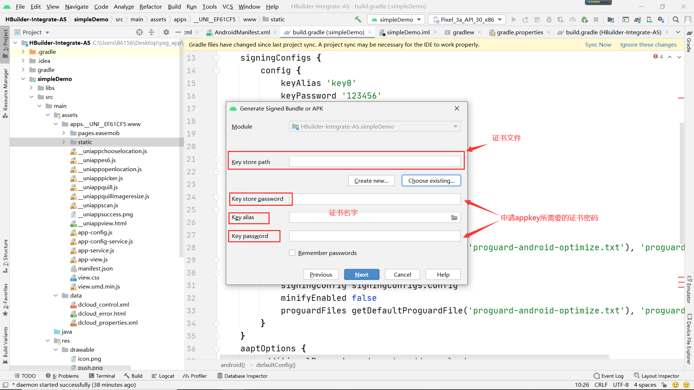Screen dimensions: 694x390
Task: Open Pixel_3a_API_30_x86 device dropdown
Action: point(467,19)
